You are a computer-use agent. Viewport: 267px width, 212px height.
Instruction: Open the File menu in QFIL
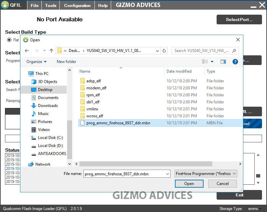pyautogui.click(x=35, y=5)
